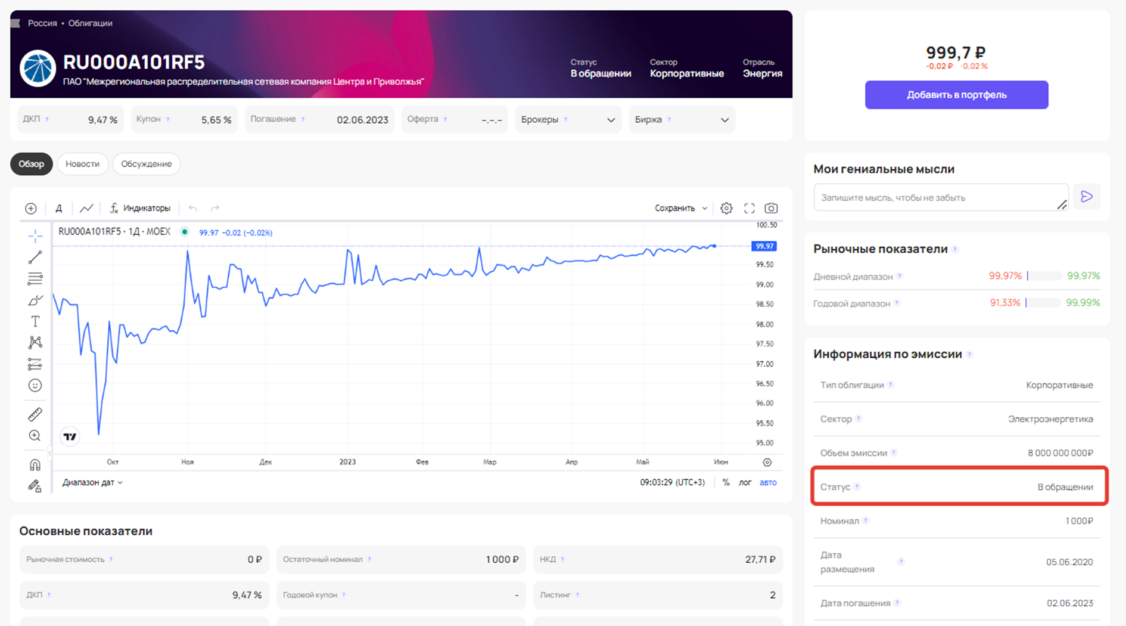
Task: Click the collapse arrow left of chart time axis
Action: (x=49, y=454)
